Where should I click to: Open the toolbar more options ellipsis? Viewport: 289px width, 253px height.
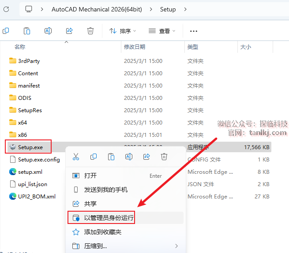(194, 31)
